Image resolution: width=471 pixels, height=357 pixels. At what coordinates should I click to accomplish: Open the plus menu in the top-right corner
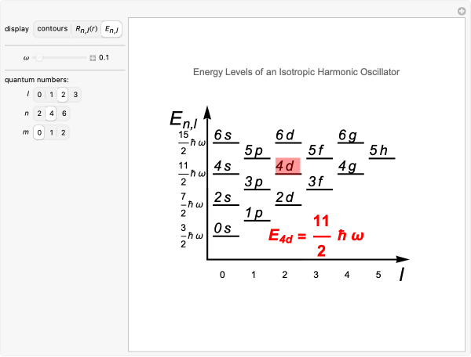[x=462, y=11]
